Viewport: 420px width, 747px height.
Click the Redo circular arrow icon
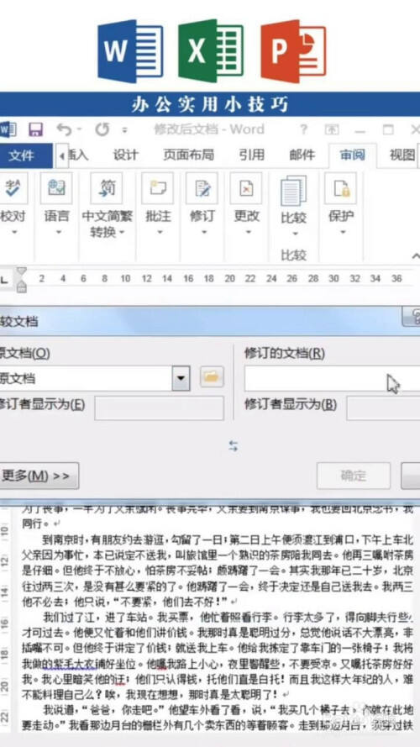pyautogui.click(x=102, y=129)
